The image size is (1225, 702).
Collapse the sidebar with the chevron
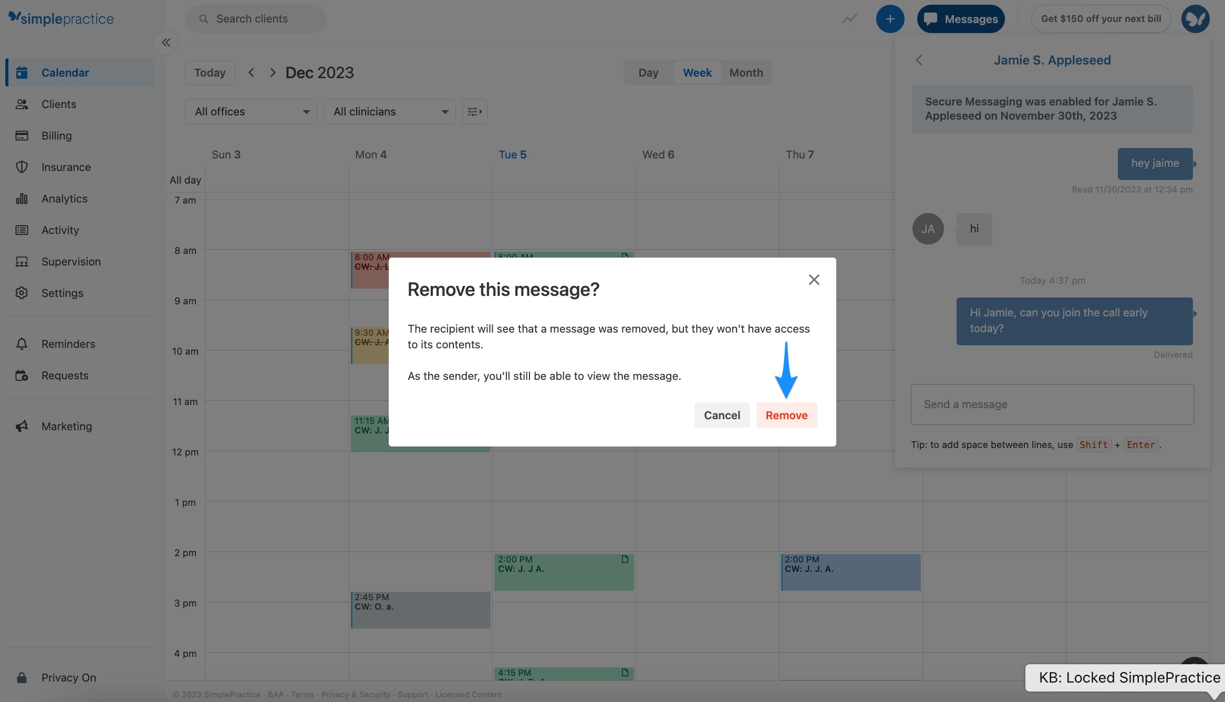coord(166,42)
